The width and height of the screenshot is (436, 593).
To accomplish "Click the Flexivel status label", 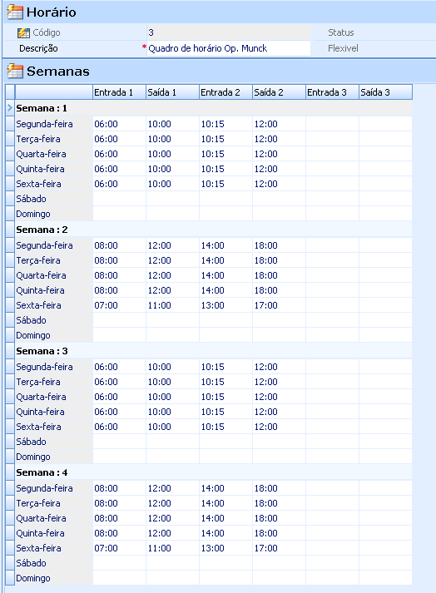I will (343, 48).
